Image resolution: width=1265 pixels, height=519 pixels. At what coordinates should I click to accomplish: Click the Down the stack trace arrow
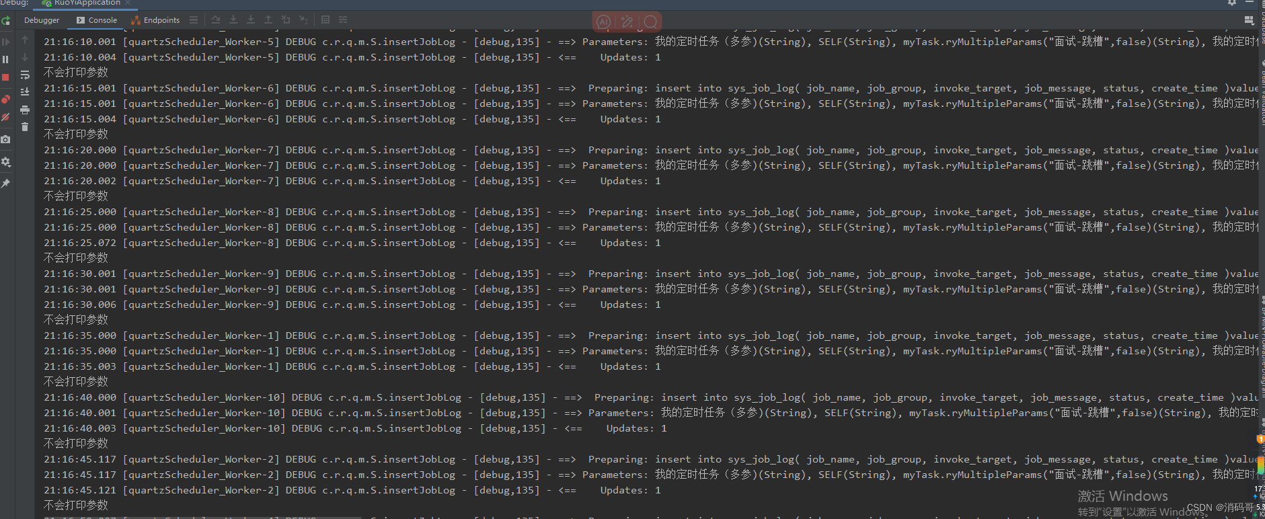click(25, 57)
